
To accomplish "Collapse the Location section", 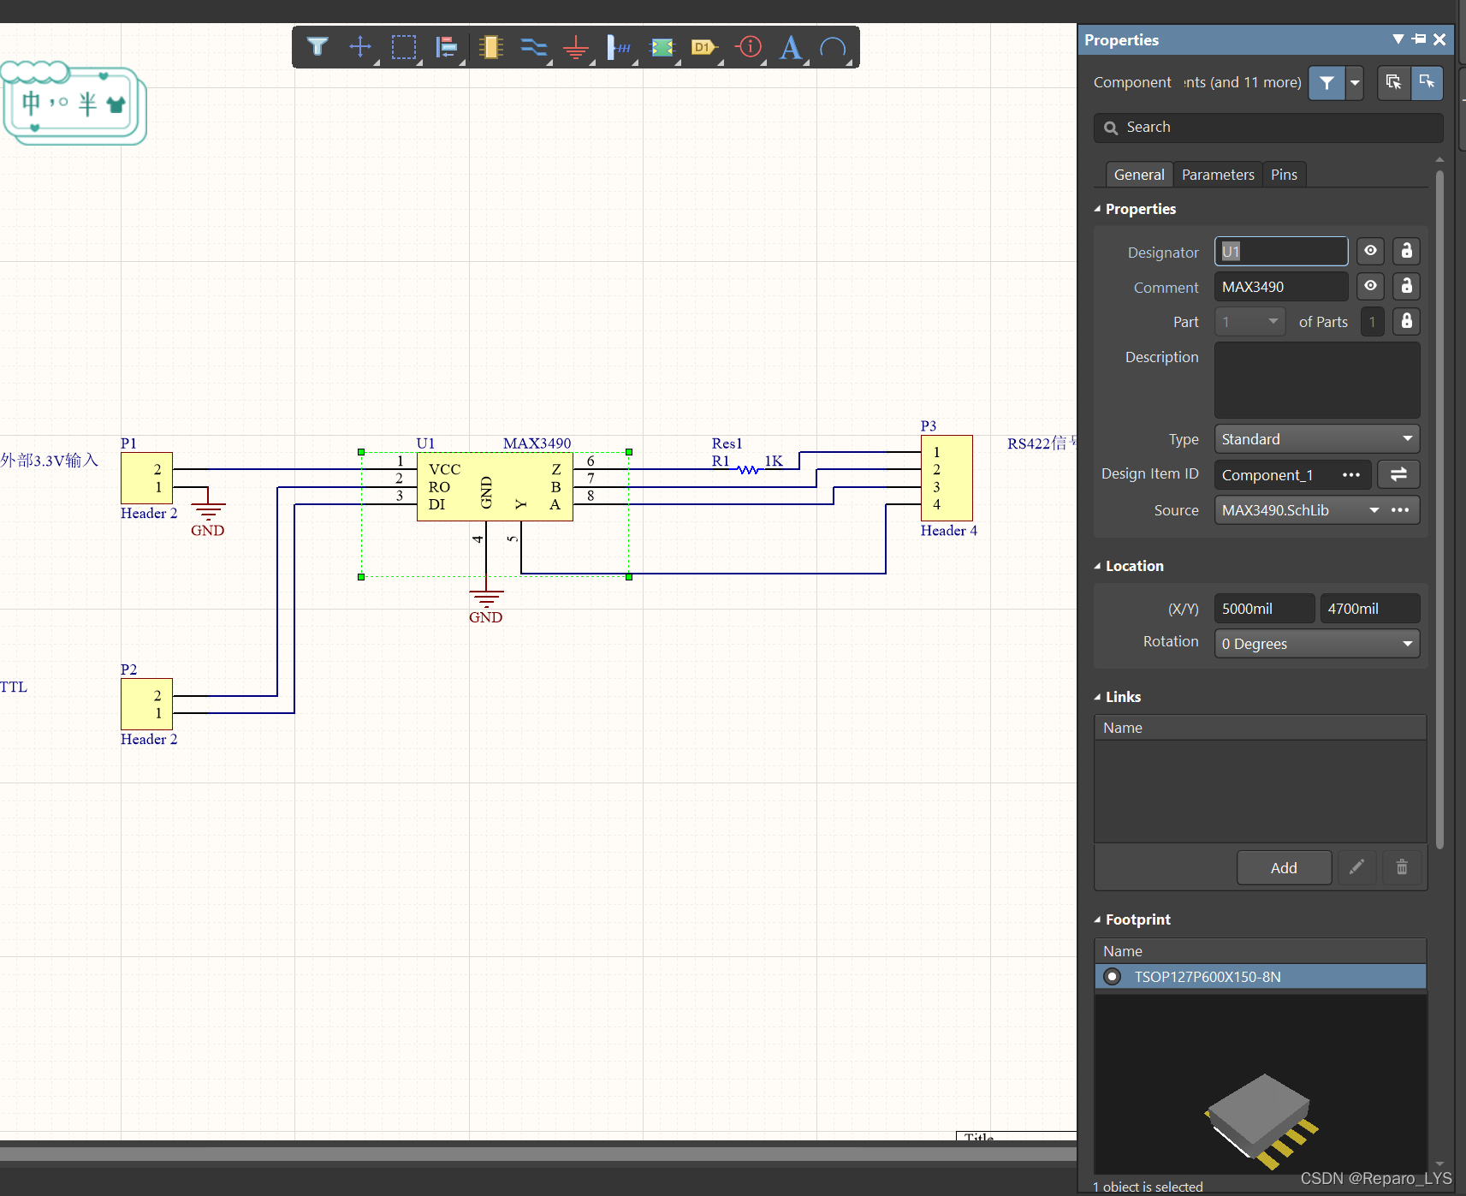I will click(x=1098, y=566).
